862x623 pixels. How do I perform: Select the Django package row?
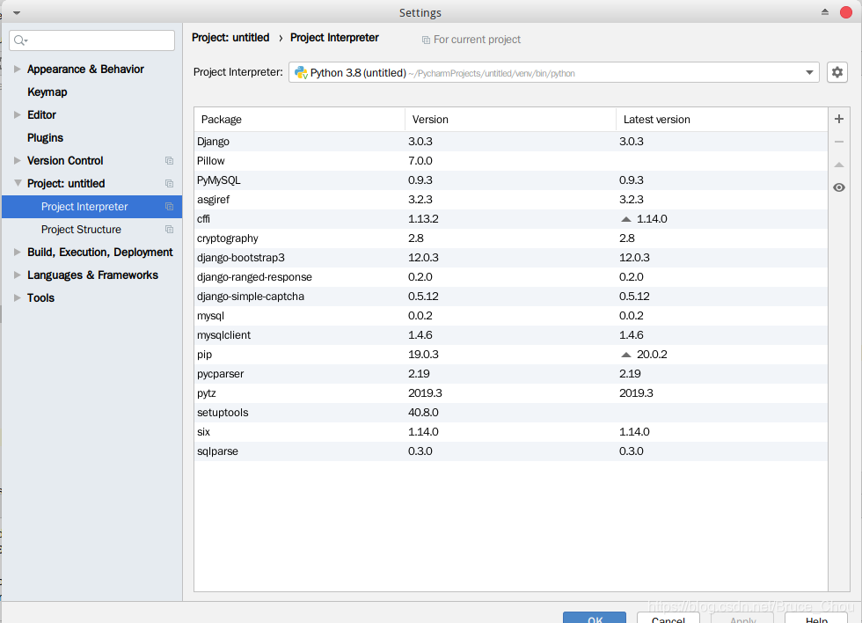511,142
